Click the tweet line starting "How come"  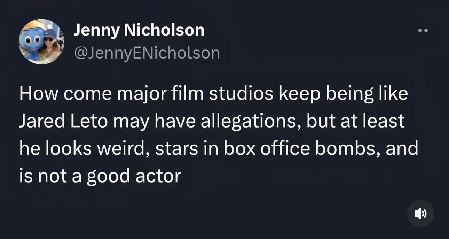(x=213, y=95)
